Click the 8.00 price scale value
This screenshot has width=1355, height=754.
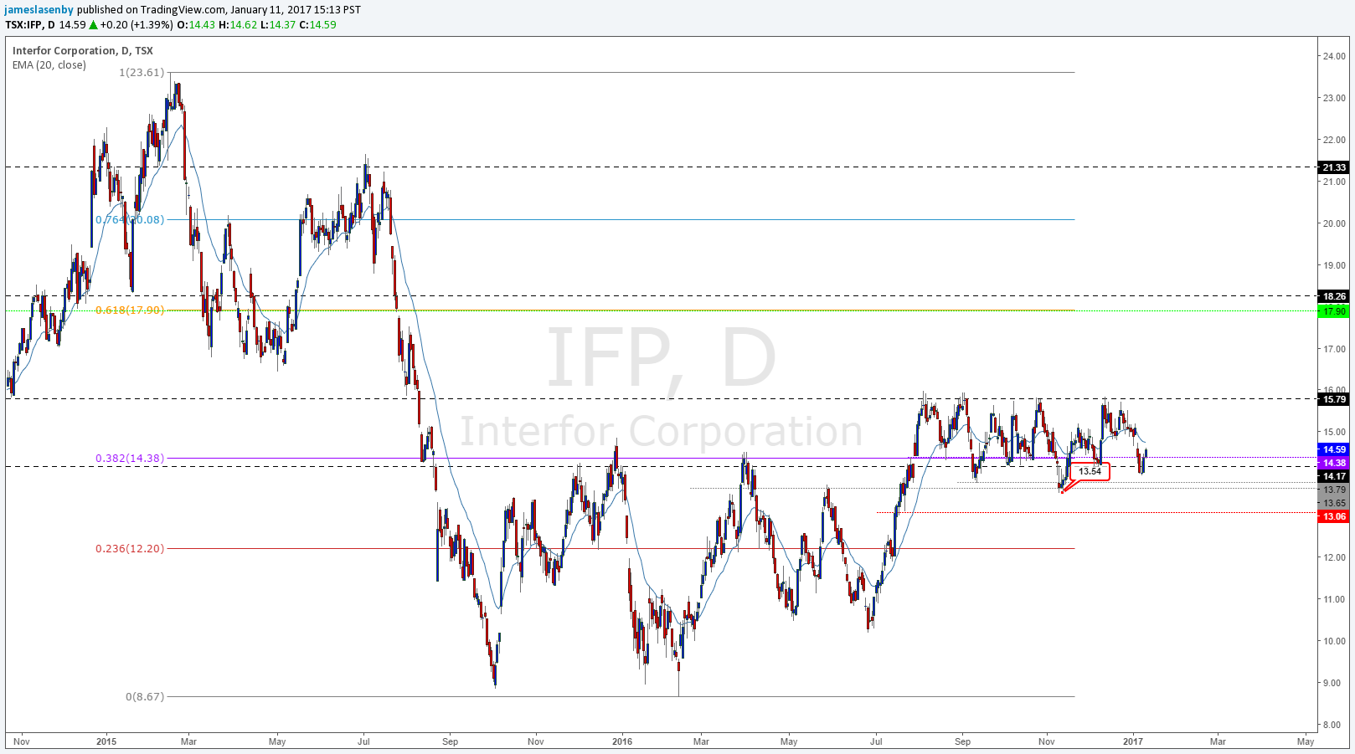(1334, 725)
